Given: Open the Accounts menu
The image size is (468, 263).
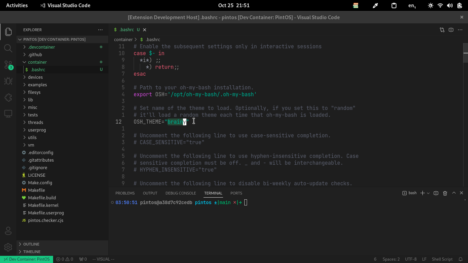Looking at the screenshot, I should pos(8,230).
